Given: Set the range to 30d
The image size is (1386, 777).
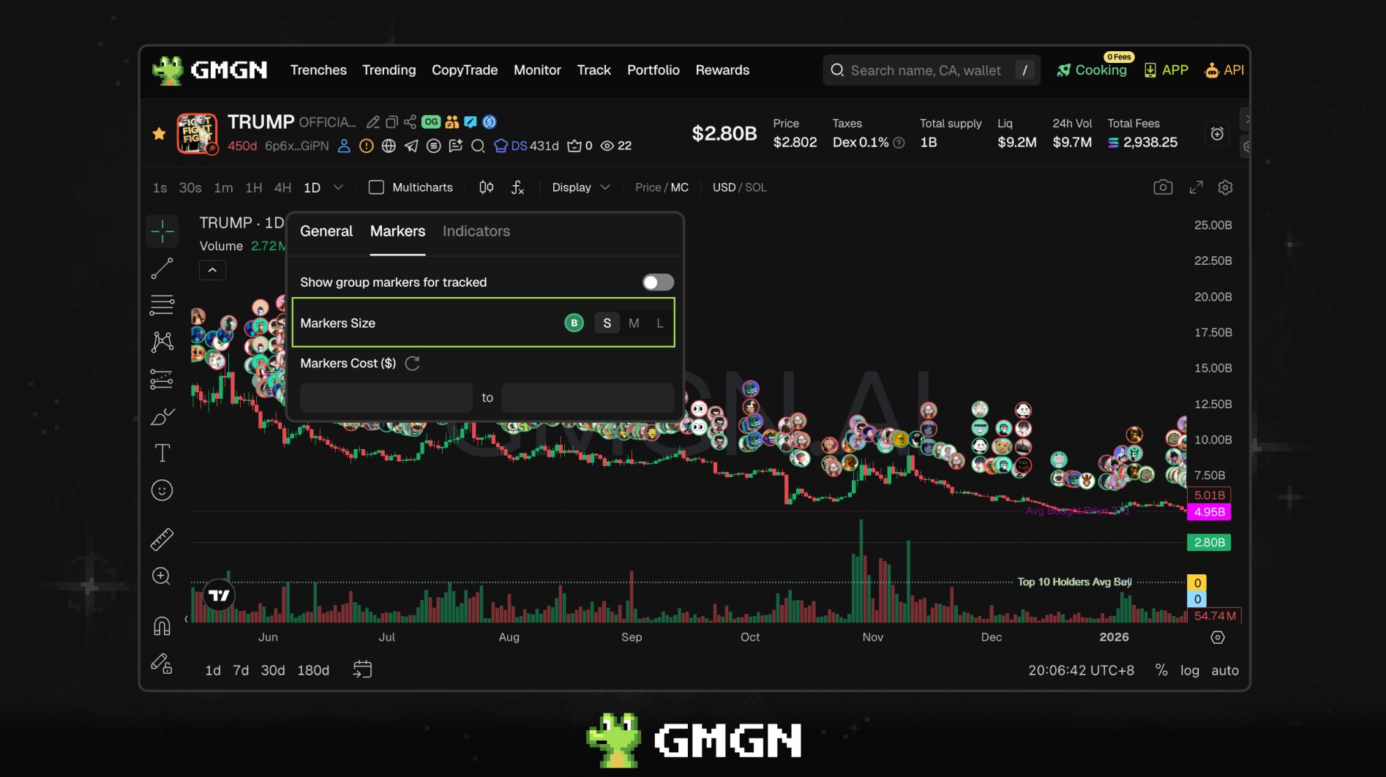Looking at the screenshot, I should [x=273, y=670].
